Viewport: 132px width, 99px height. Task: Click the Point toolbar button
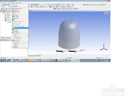(3, 9)
